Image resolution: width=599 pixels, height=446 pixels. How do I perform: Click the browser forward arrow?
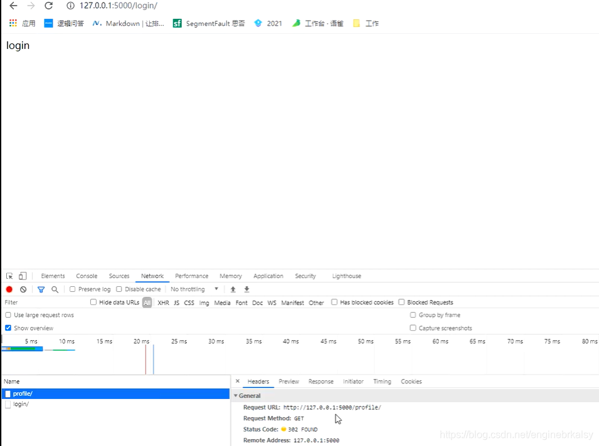(31, 6)
